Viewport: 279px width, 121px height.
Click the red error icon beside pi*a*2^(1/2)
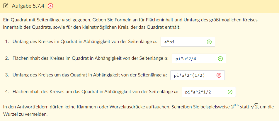pos(219,75)
